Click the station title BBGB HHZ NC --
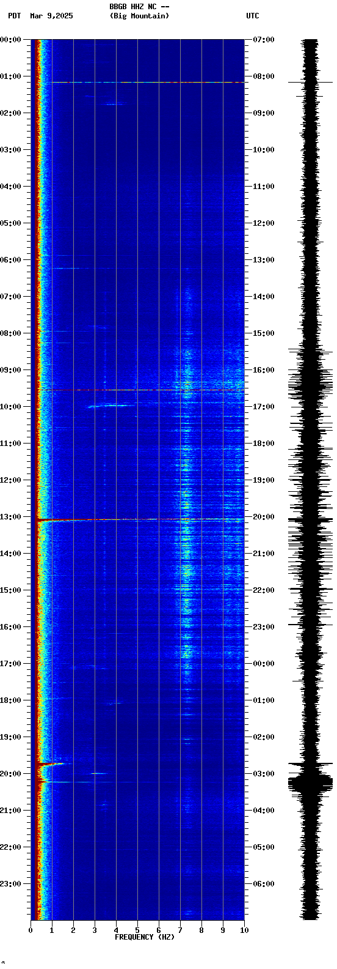The height and width of the screenshot is (969, 337). [x=139, y=7]
